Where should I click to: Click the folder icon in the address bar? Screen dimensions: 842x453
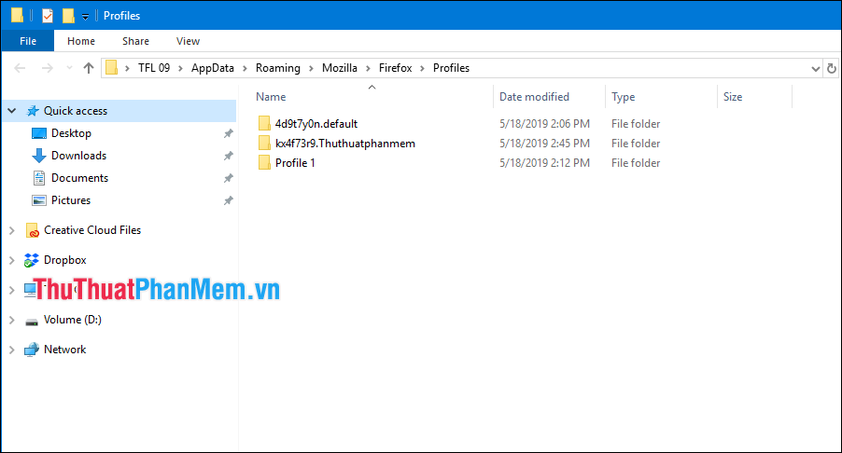click(111, 67)
